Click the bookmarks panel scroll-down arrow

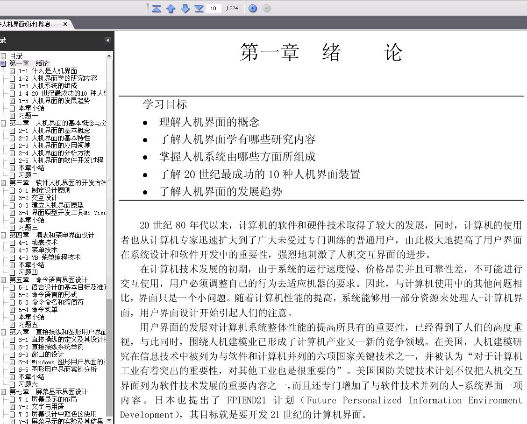pos(109,420)
